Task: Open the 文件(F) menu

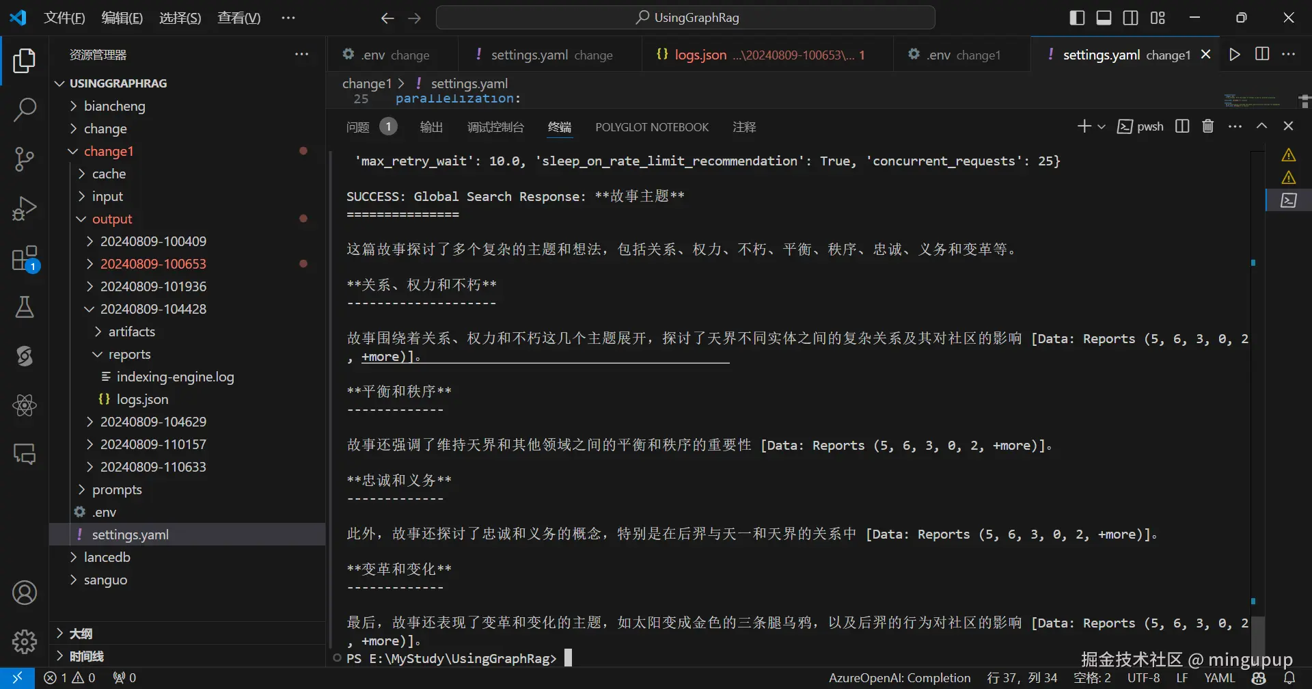Action: click(64, 18)
